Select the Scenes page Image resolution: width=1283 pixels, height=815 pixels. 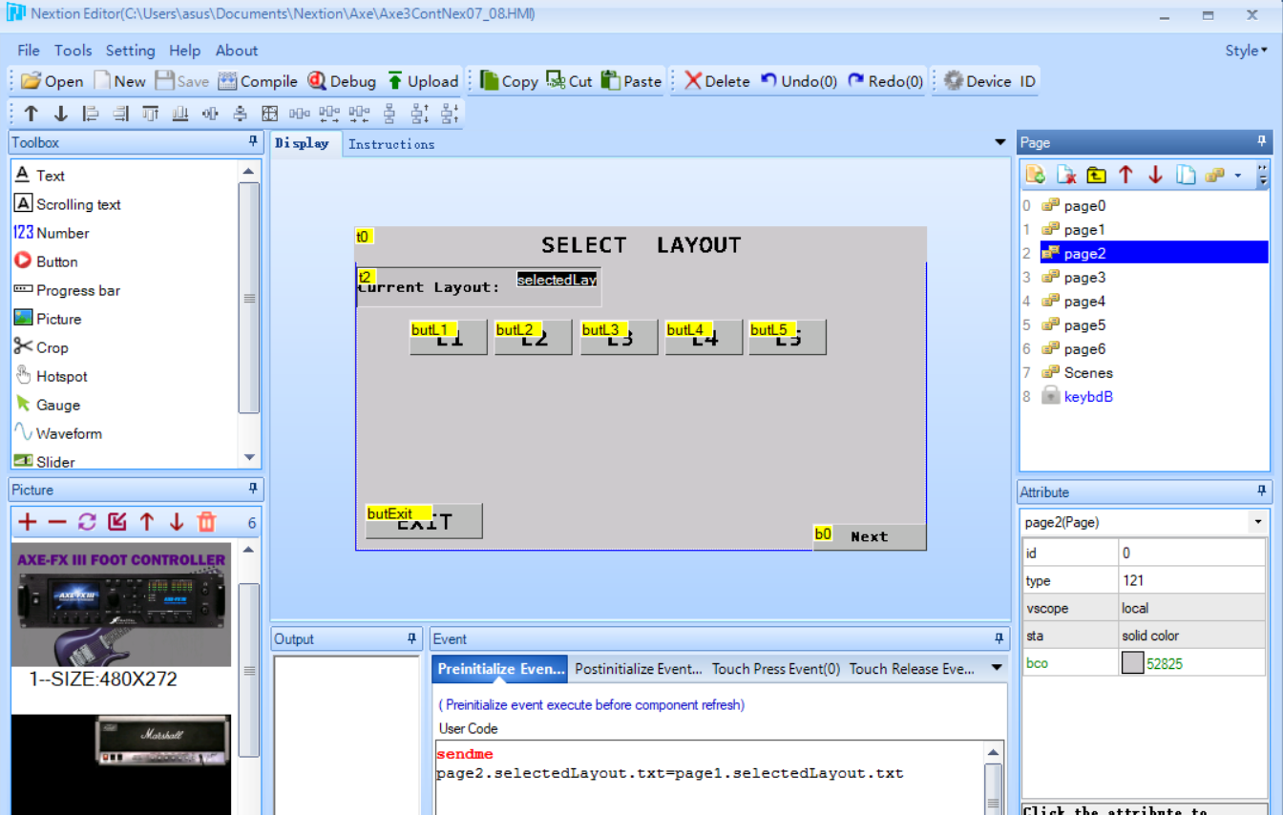point(1077,372)
